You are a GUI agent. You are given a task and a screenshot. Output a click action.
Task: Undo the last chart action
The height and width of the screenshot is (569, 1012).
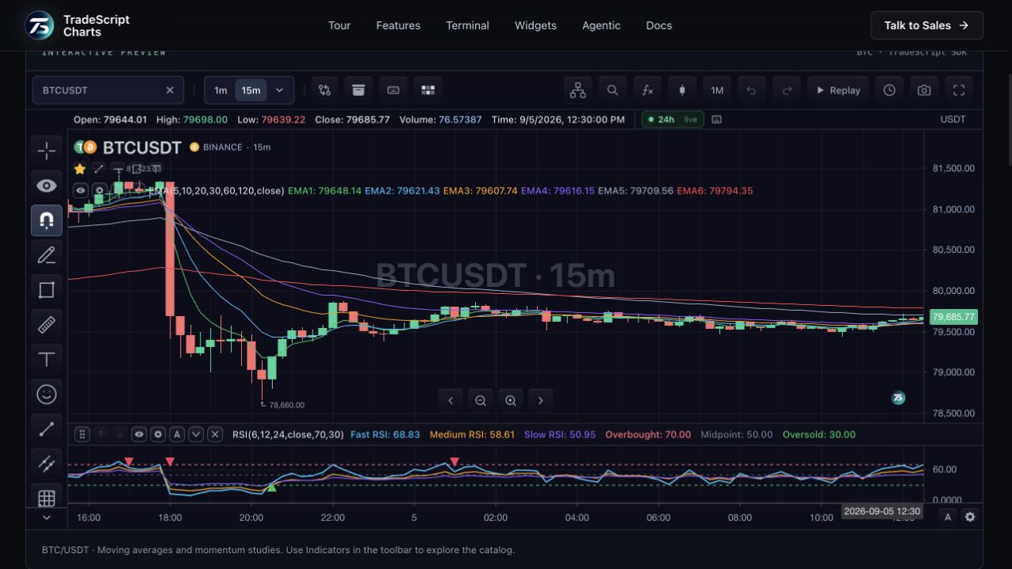point(751,90)
